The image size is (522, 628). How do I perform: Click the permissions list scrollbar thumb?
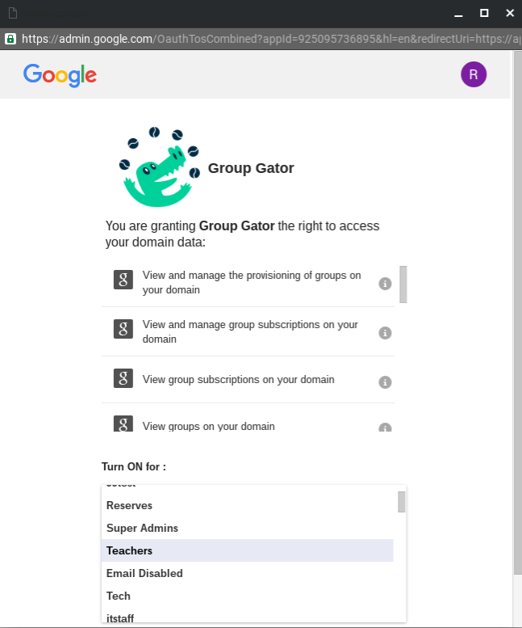(x=403, y=284)
